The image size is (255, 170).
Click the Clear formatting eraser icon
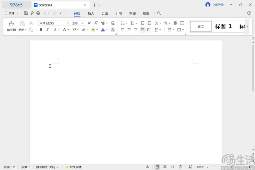tap(113, 23)
